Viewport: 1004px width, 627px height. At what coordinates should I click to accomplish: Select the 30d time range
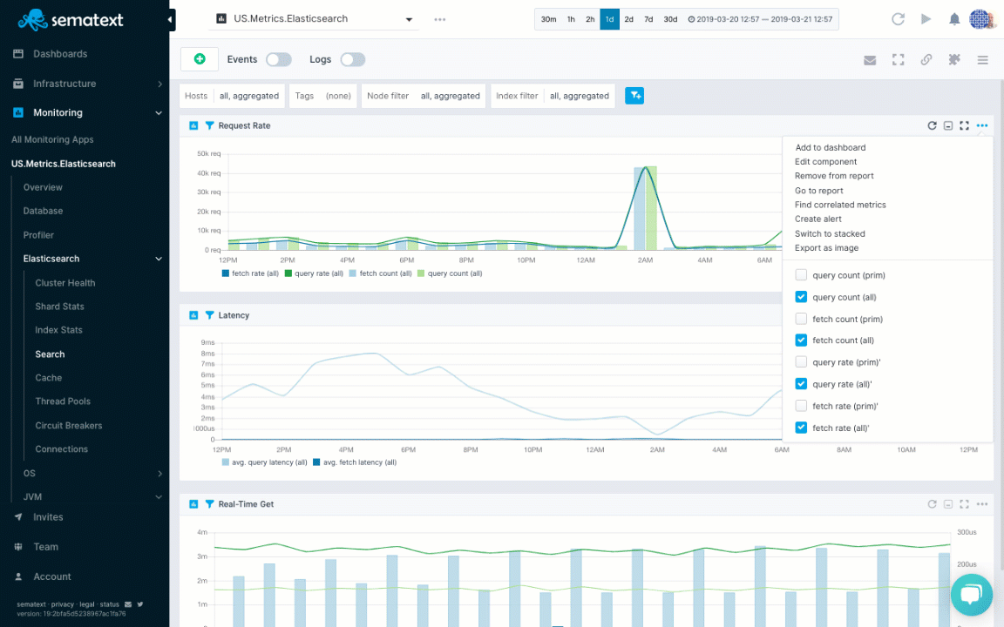click(670, 19)
